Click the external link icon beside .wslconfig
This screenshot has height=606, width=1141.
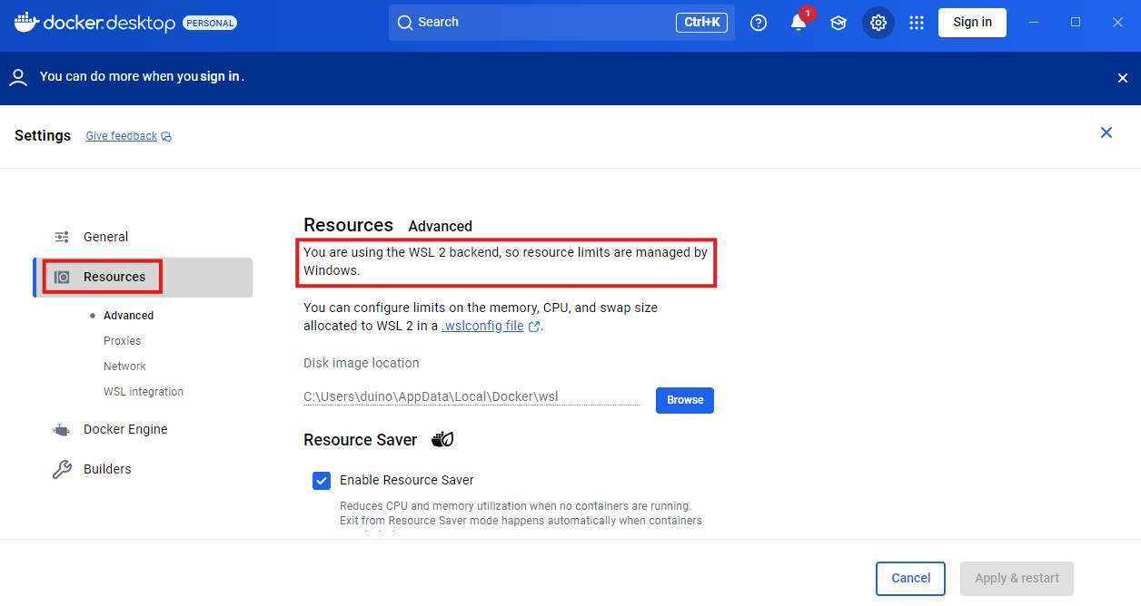tap(534, 327)
